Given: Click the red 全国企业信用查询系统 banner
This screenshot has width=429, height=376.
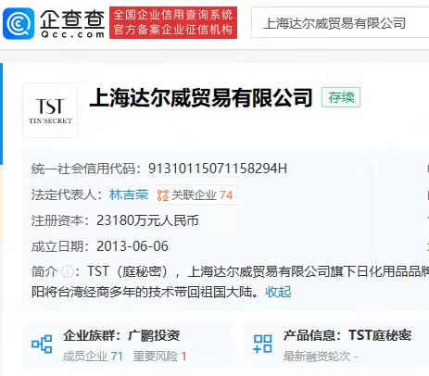Looking at the screenshot, I should pos(173,22).
